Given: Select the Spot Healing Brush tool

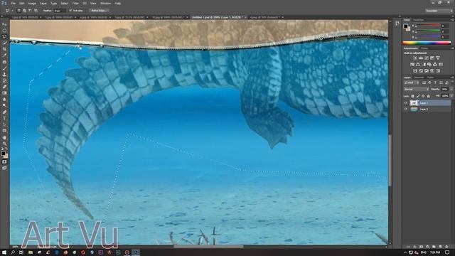Looking at the screenshot, I should point(4,62).
